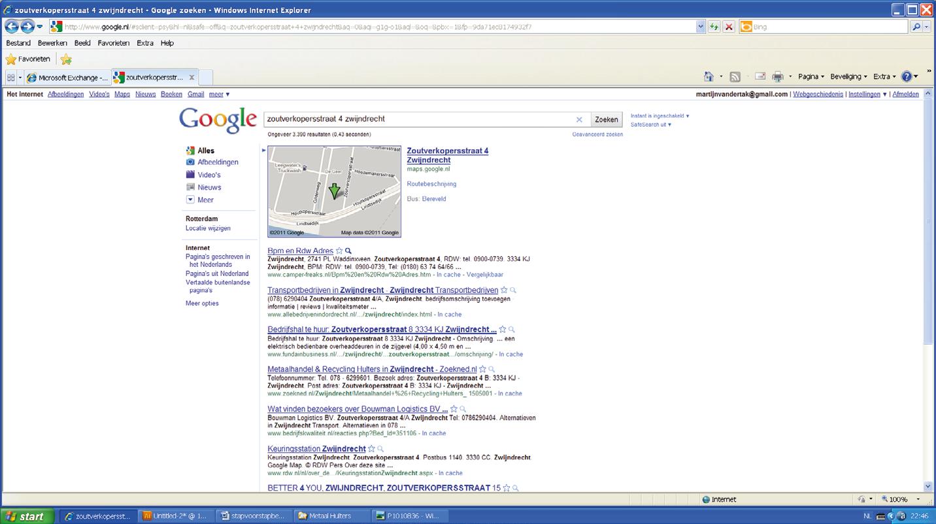Preview the 'Bpm en Rdw Adres' result magnifier
936x524 pixels.
[348, 251]
